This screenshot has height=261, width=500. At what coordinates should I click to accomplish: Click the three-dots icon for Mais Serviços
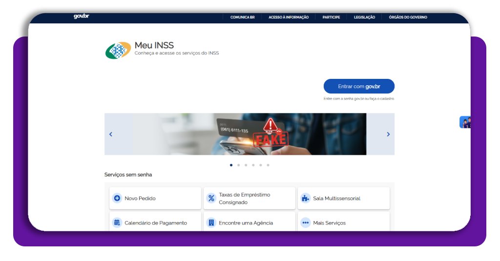coord(305,223)
